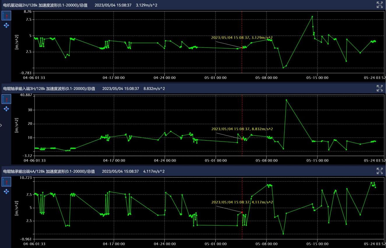Click the yellow 4.117m/s^2 annotation label
This screenshot has height=248, width=386.
click(242, 202)
